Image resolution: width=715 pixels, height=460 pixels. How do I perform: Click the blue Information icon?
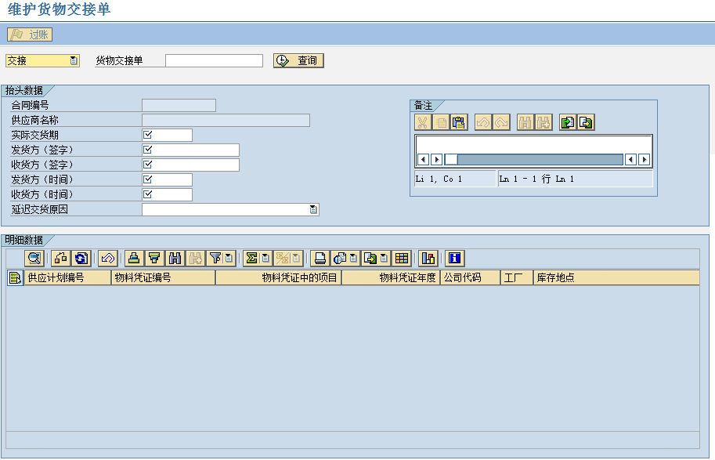pyautogui.click(x=454, y=258)
